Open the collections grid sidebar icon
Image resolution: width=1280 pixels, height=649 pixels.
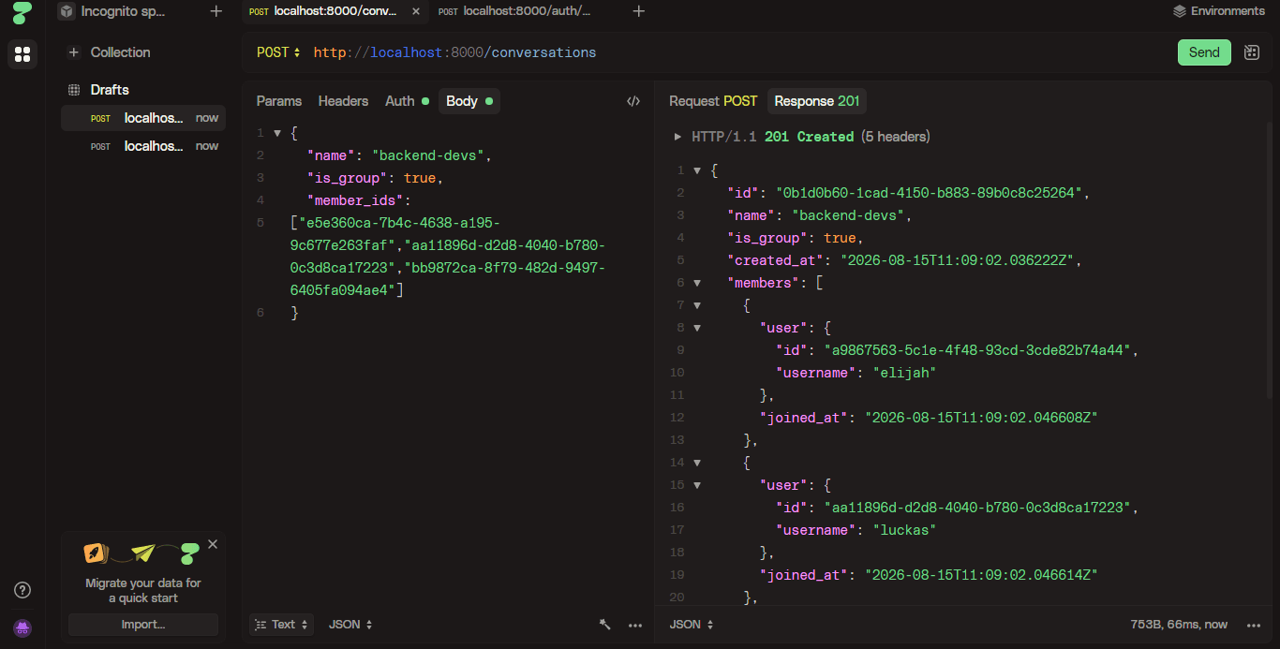pos(22,54)
